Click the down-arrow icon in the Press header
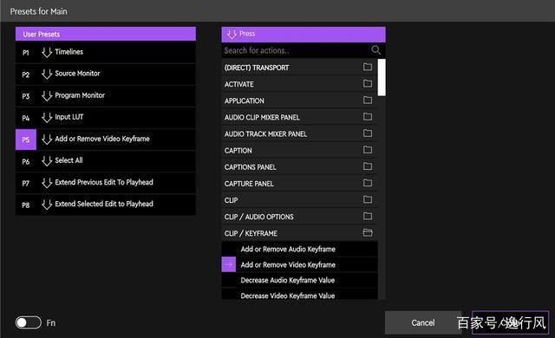 click(x=232, y=35)
